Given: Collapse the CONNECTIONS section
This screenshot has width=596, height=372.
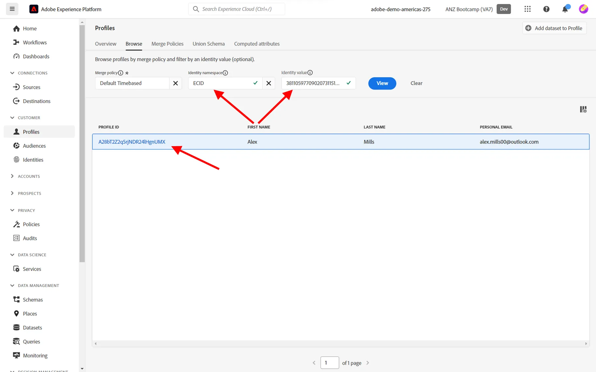Looking at the screenshot, I should tap(29, 73).
